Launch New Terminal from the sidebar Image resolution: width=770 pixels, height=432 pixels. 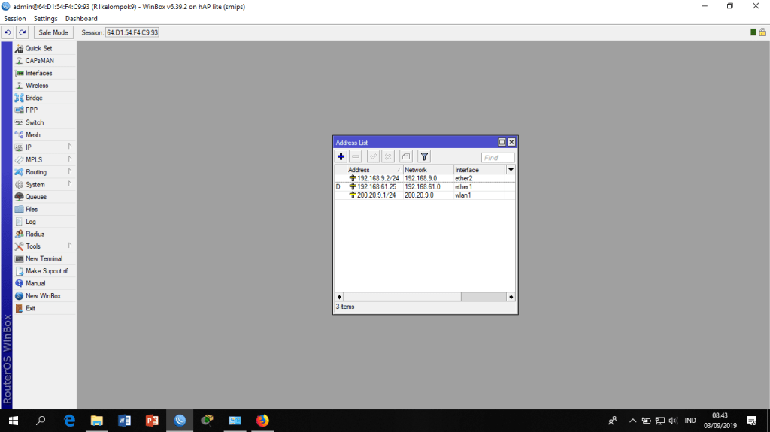click(x=44, y=258)
